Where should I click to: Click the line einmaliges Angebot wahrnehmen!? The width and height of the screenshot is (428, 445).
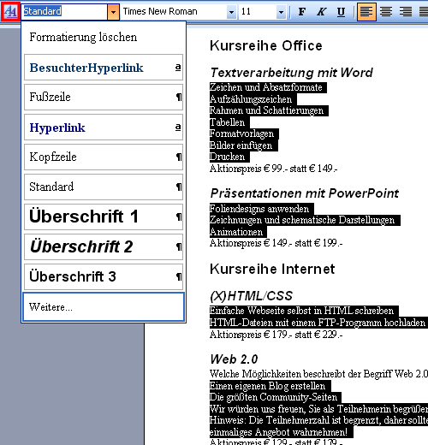click(x=278, y=432)
